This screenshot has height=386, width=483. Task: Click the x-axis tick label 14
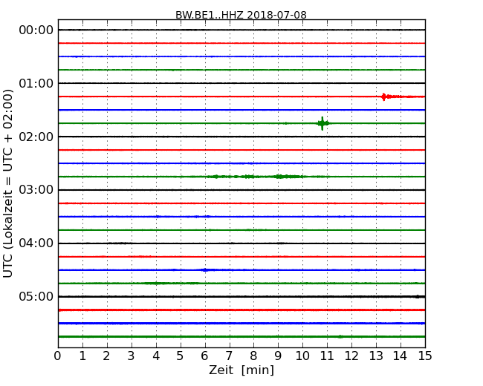click(x=401, y=356)
